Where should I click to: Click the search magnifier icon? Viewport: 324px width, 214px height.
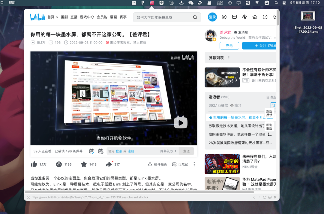195,17
